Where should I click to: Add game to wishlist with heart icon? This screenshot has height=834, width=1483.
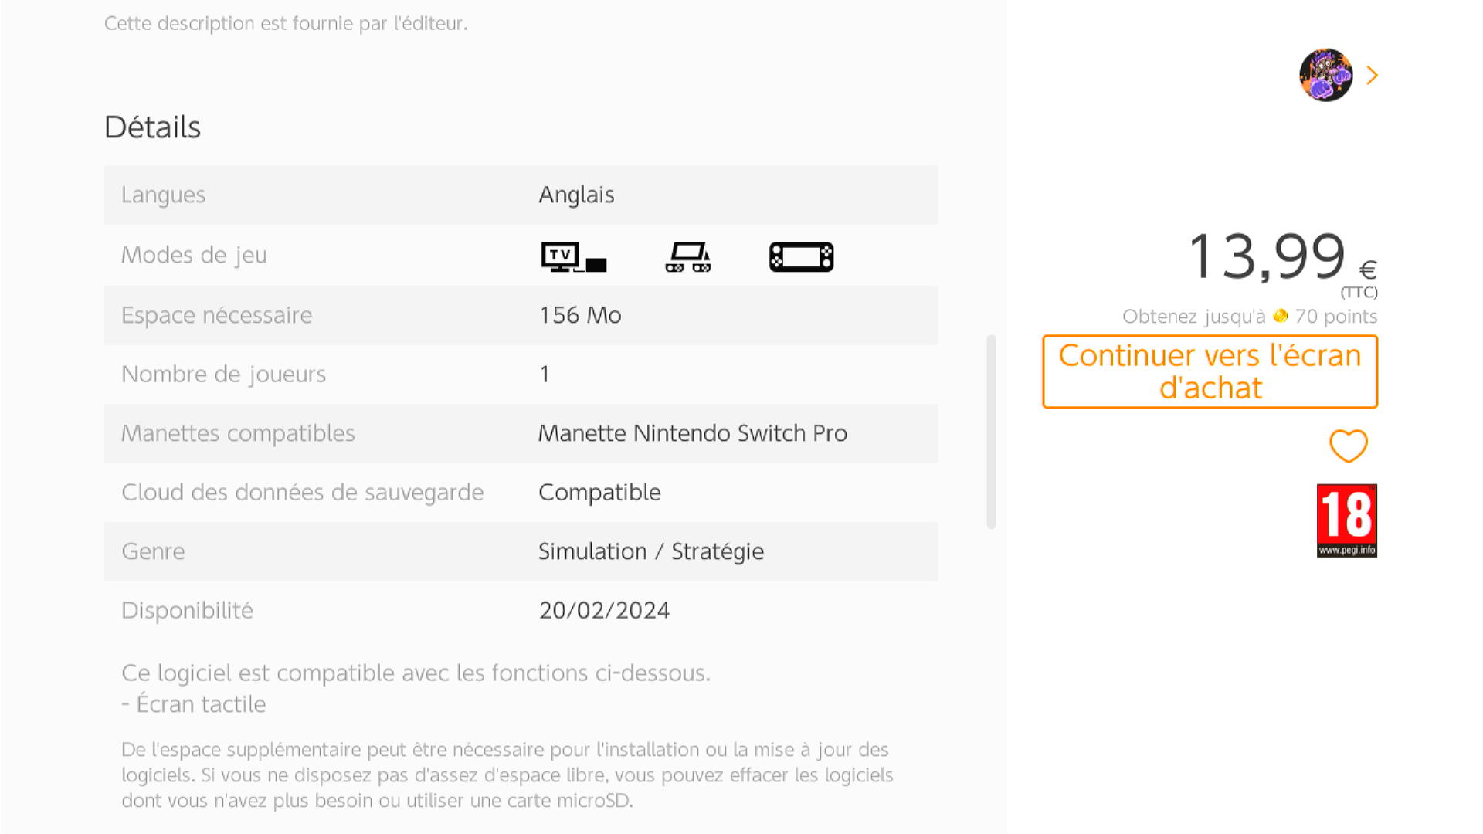(x=1348, y=446)
